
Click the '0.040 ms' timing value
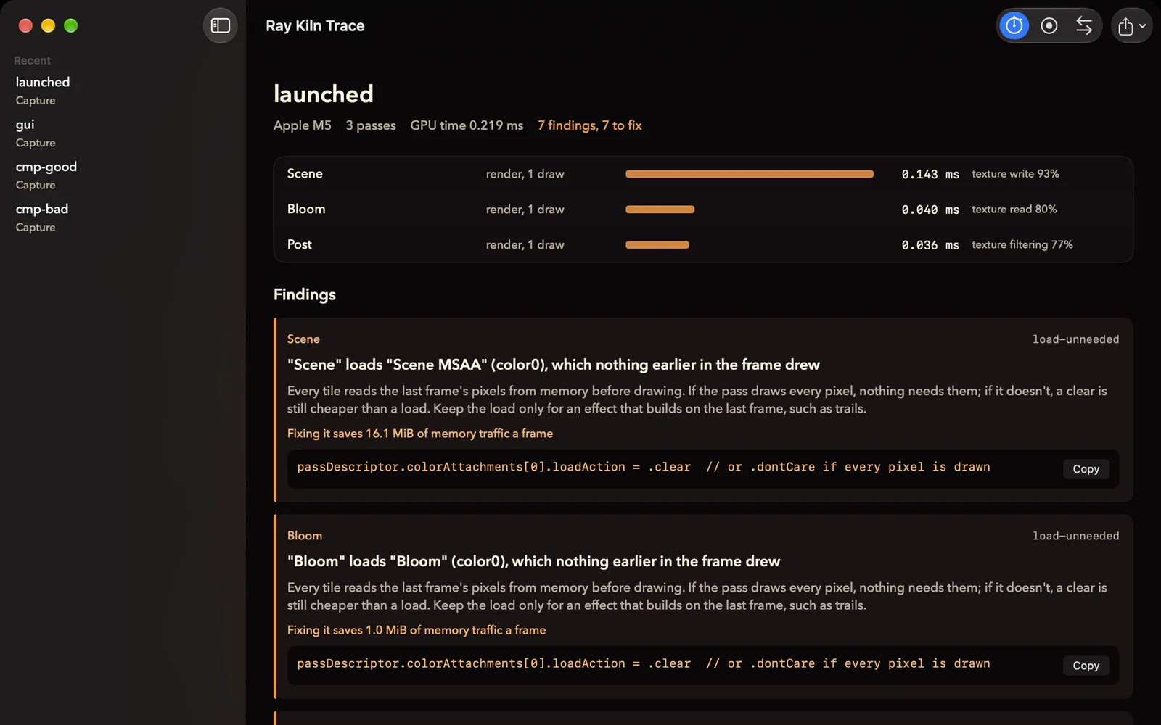pyautogui.click(x=930, y=210)
